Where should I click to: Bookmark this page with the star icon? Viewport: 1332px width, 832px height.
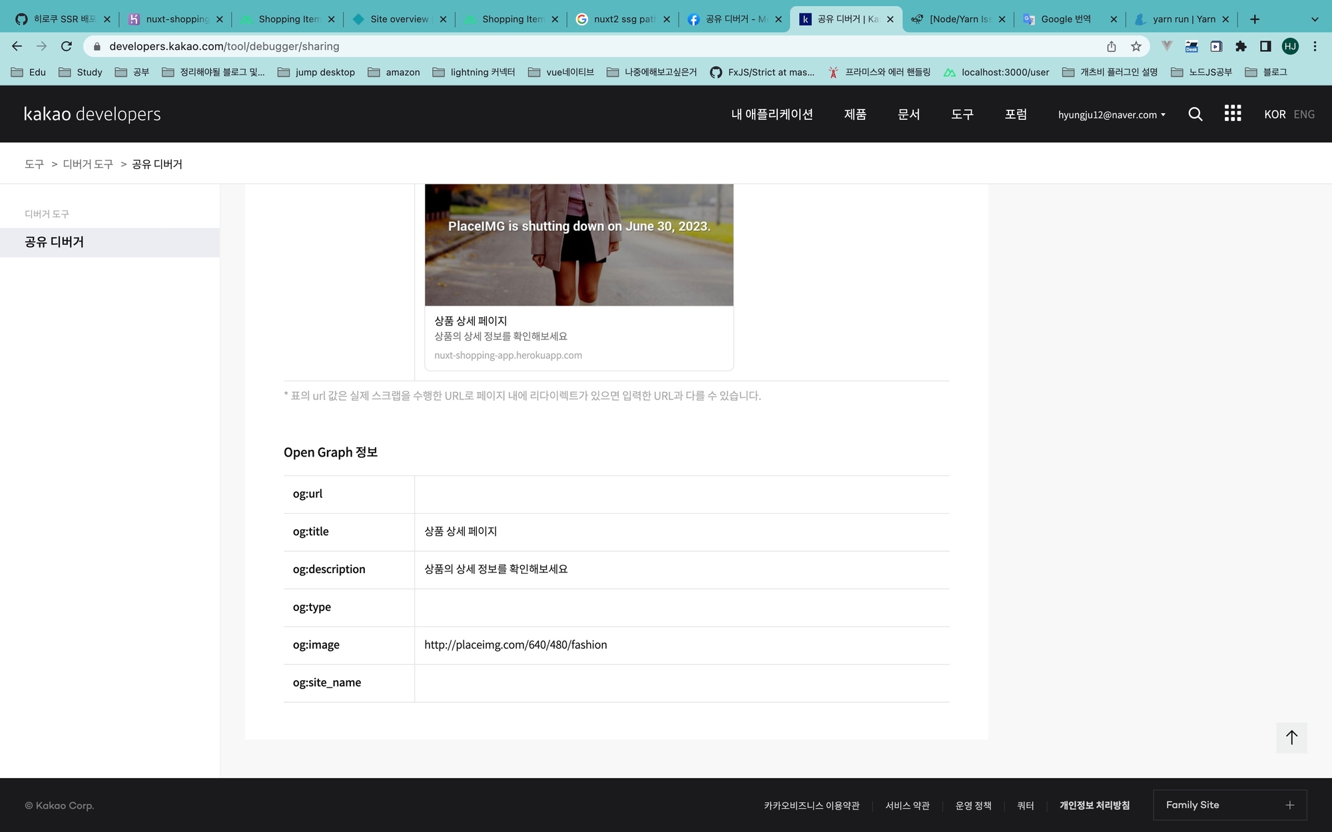1136,46
